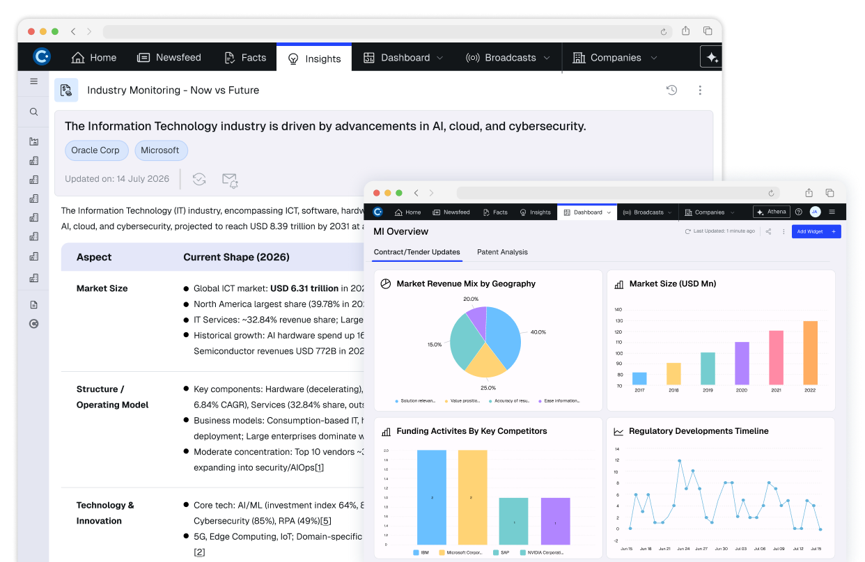Image resolution: width=865 pixels, height=562 pixels.
Task: Click the share icon beside Add Widget
Action: [x=769, y=231]
